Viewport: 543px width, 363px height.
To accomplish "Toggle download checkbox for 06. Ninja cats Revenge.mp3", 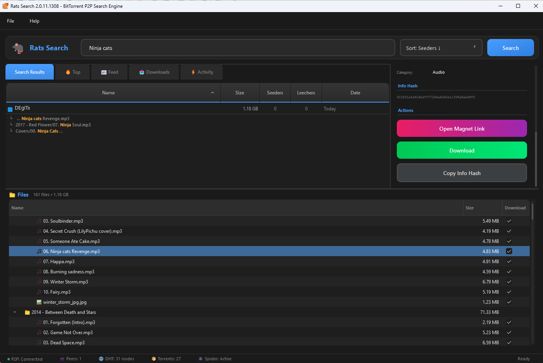I will point(509,251).
